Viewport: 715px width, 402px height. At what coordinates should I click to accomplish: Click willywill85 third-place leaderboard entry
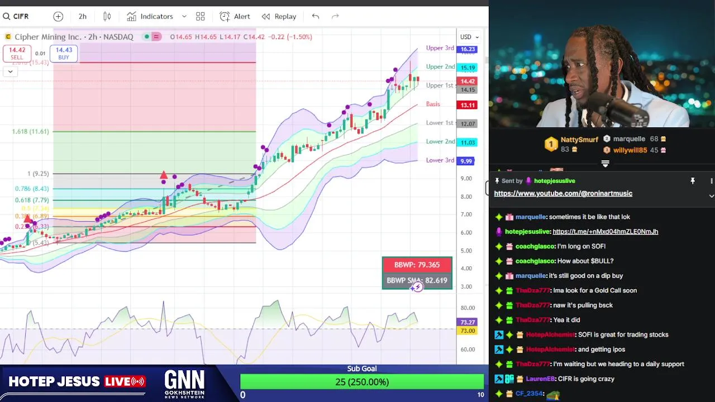point(635,150)
